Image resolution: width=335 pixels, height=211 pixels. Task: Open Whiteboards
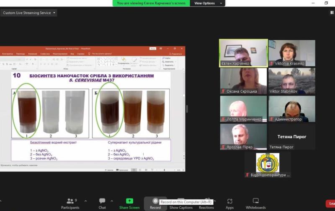pyautogui.click(x=256, y=203)
